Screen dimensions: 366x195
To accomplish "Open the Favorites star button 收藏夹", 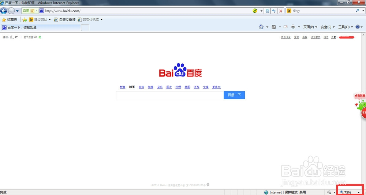I will click(x=10, y=20).
